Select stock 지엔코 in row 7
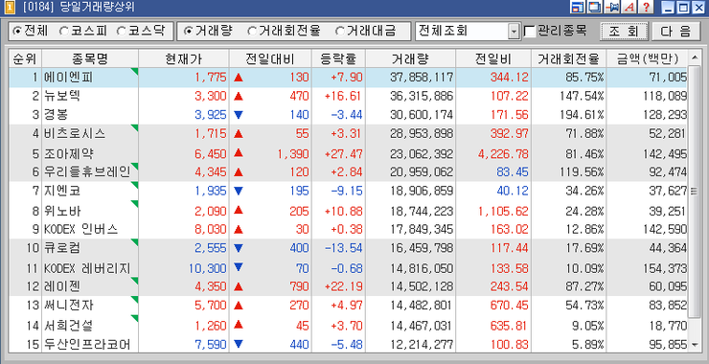Viewport: 709px width, 364px height. point(62,192)
